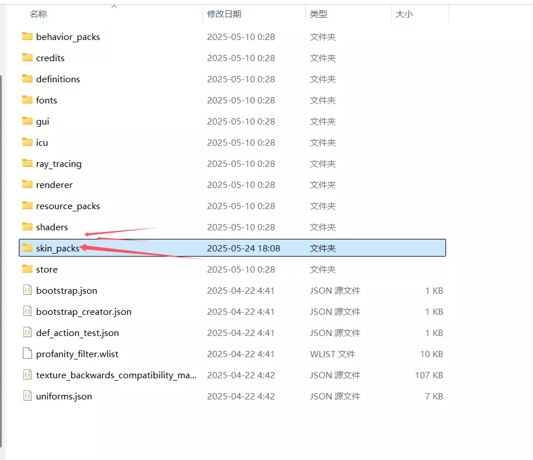Select the skin_packs folder row
The height and width of the screenshot is (460, 533).
(233, 248)
